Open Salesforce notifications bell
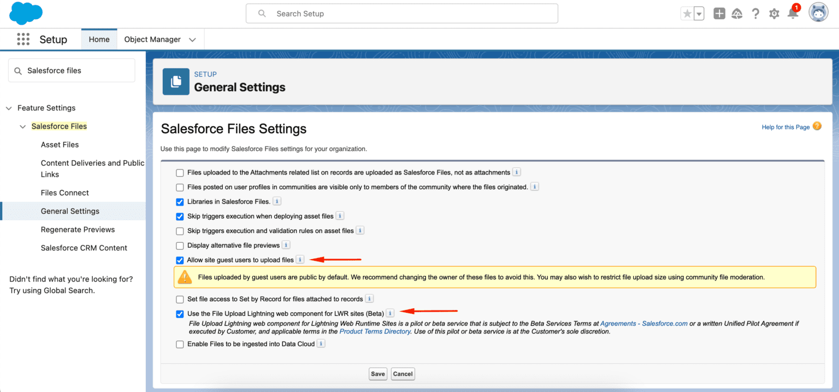This screenshot has width=839, height=392. (x=793, y=13)
